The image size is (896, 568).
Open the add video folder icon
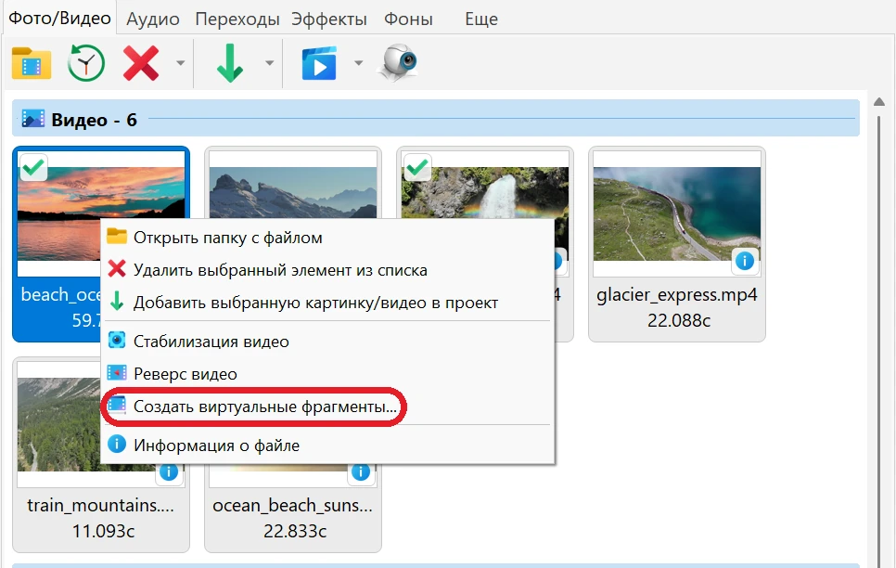(32, 63)
